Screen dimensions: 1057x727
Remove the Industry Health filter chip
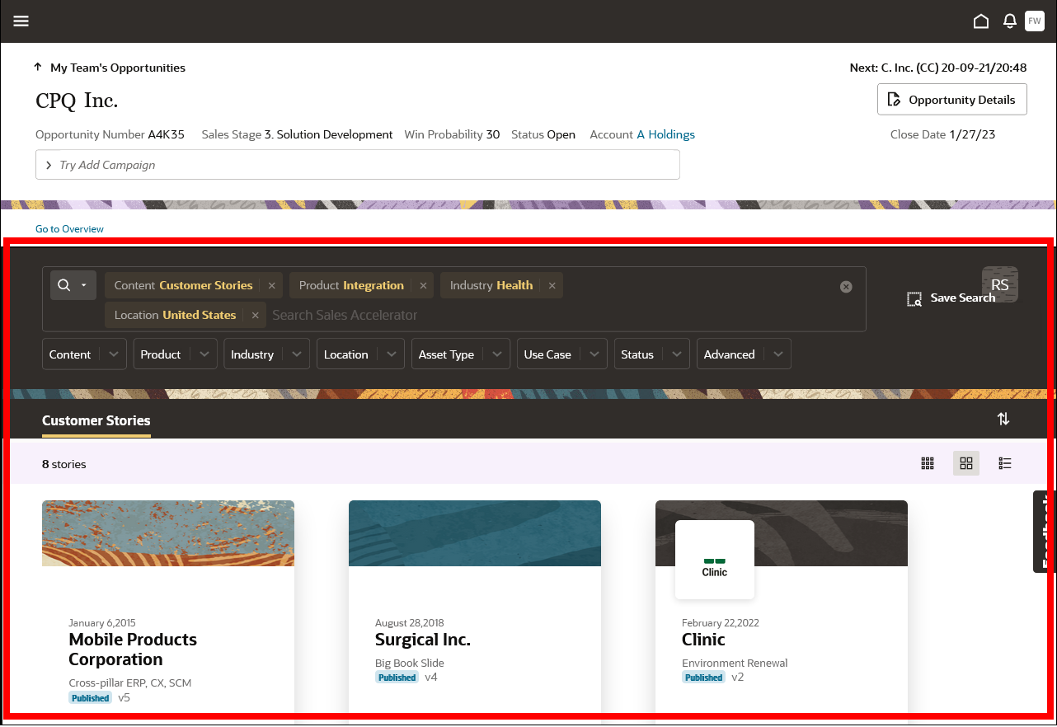tap(552, 285)
